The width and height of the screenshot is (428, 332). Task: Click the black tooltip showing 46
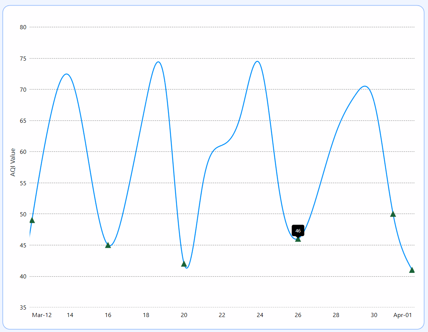pyautogui.click(x=298, y=231)
